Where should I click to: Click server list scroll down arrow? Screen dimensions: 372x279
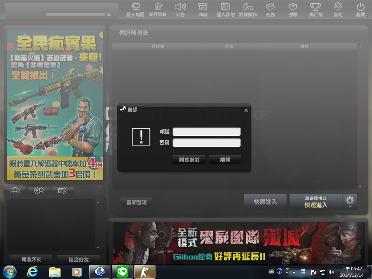coord(360,187)
